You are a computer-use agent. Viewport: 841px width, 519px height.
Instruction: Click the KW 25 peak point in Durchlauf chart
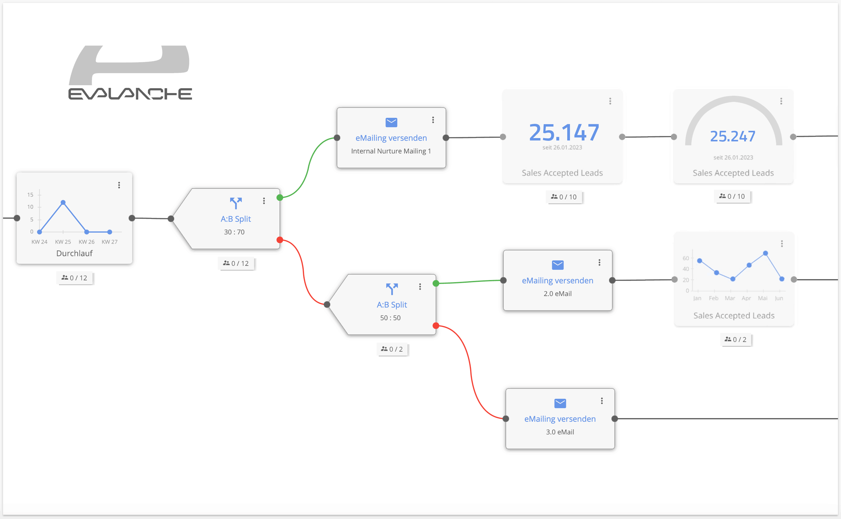[63, 202]
